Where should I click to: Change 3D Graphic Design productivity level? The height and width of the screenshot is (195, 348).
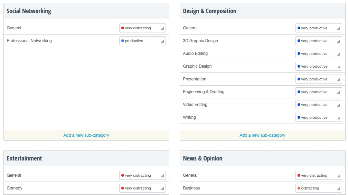coord(319,41)
